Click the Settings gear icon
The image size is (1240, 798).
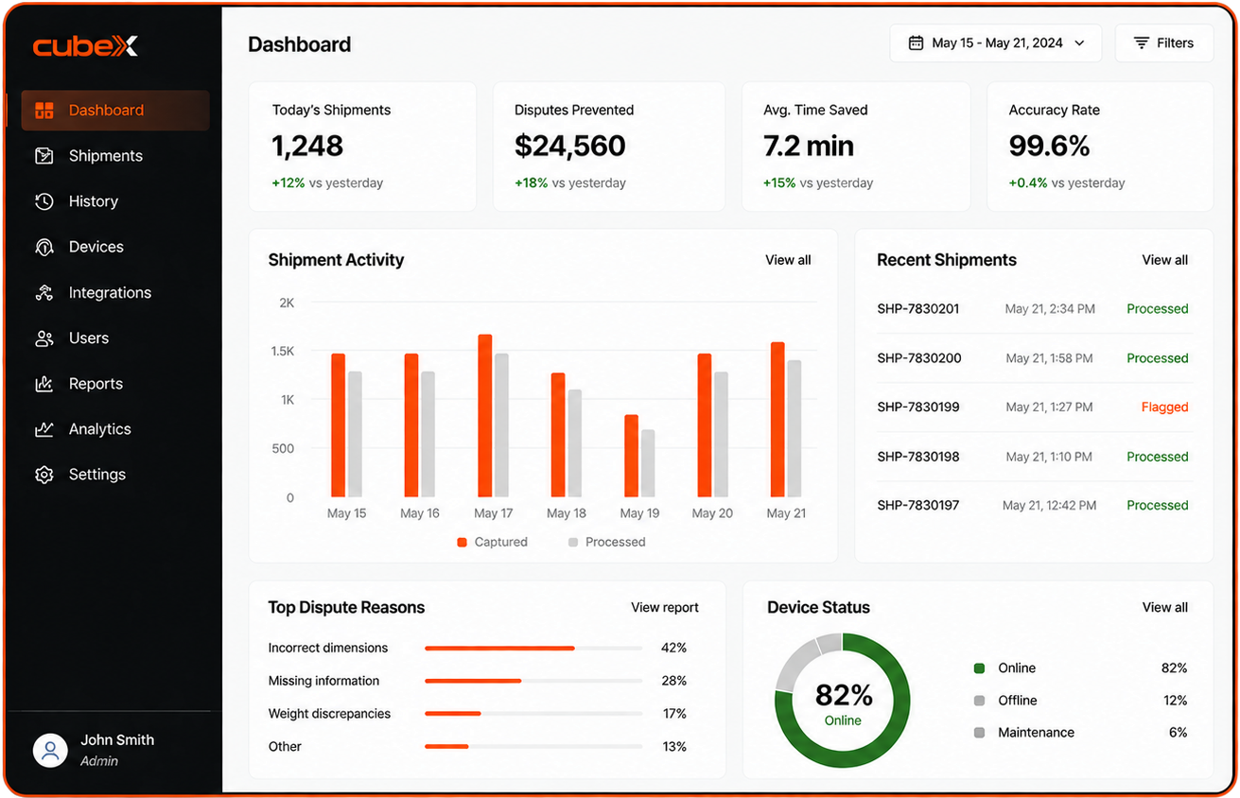click(44, 475)
